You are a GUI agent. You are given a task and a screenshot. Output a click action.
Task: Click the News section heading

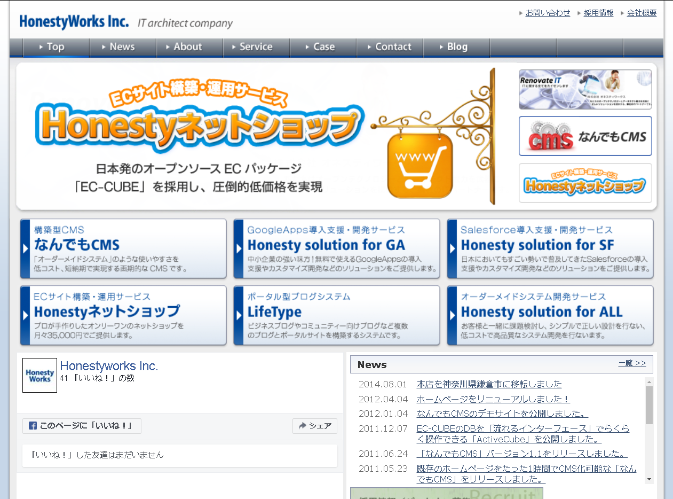coord(372,364)
